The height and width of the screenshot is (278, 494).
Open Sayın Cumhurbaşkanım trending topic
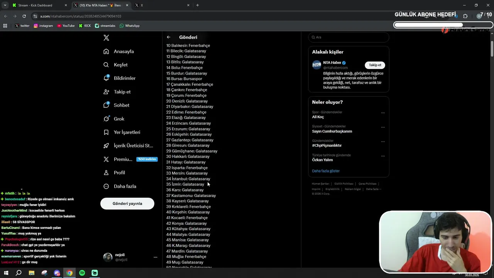click(332, 131)
